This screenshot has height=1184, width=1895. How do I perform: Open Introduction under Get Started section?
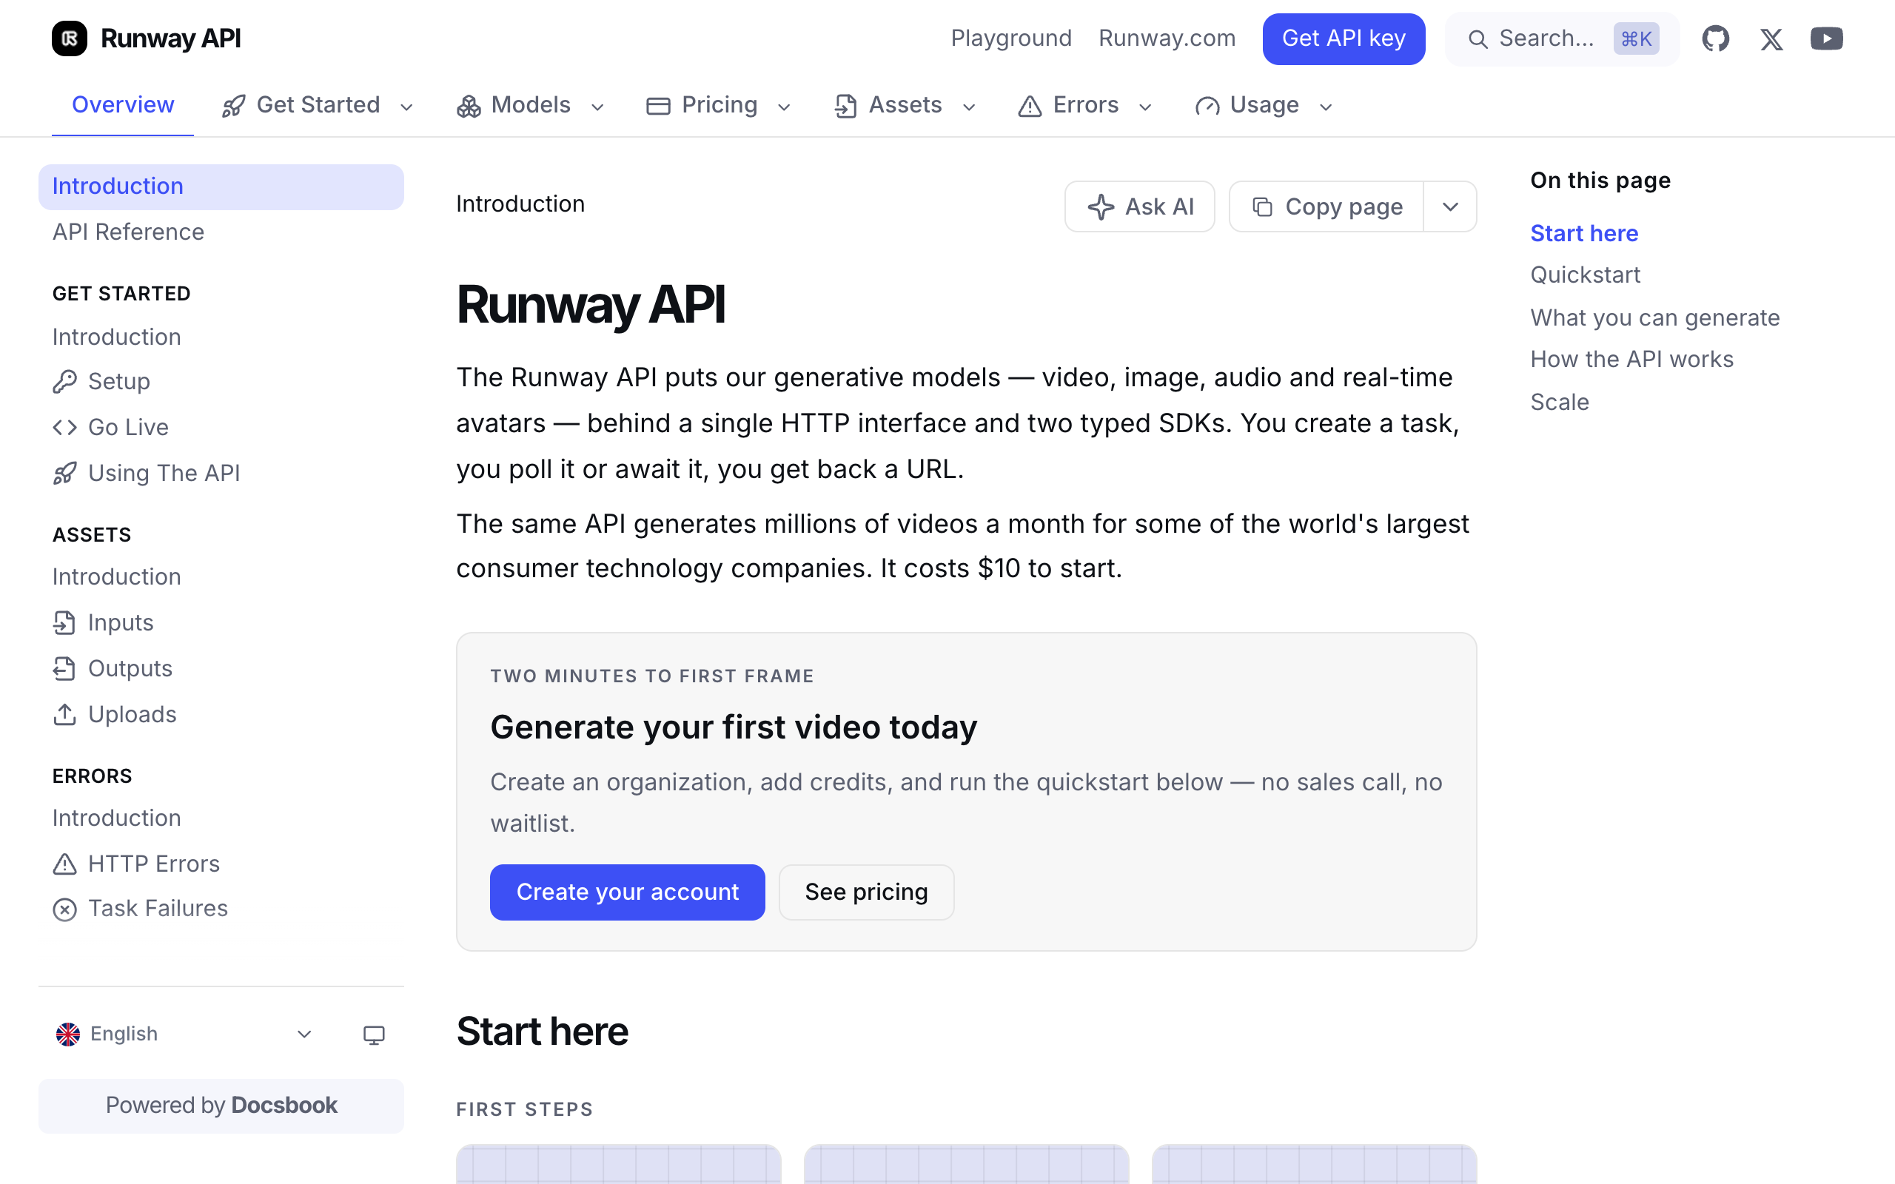click(117, 337)
